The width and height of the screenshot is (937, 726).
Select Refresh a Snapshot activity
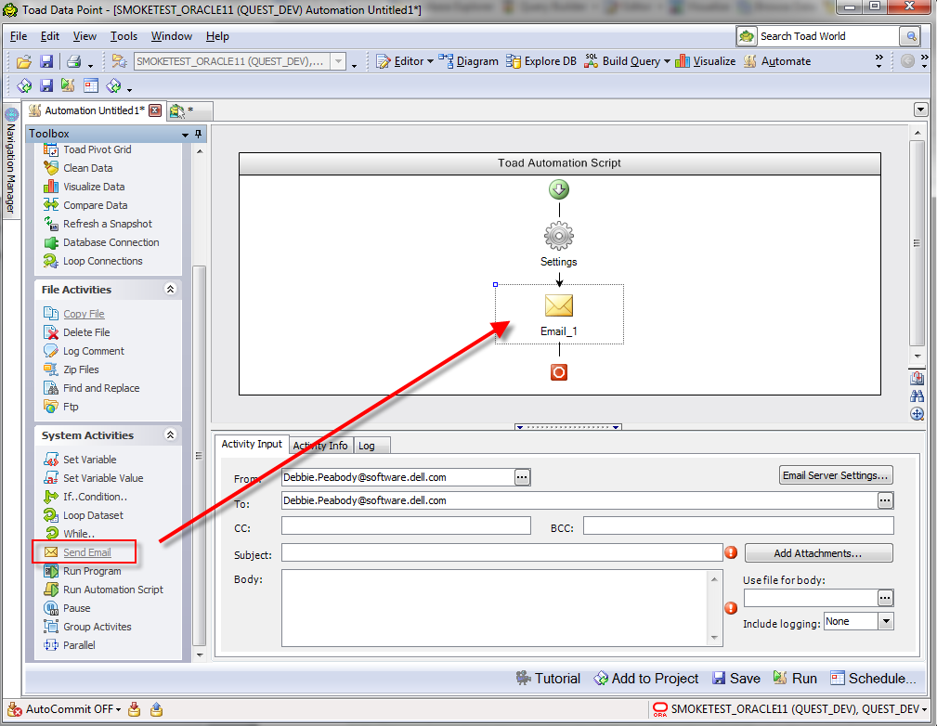pos(98,224)
